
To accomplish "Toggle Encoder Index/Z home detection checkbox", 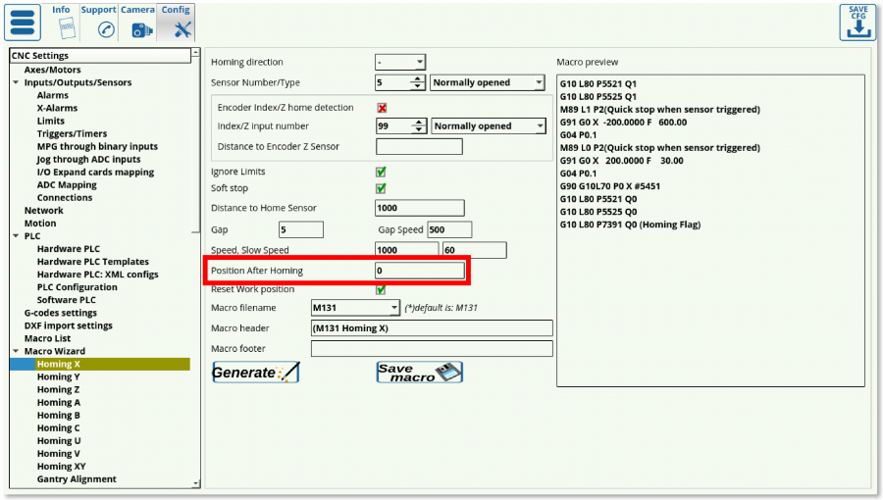I will 382,108.
